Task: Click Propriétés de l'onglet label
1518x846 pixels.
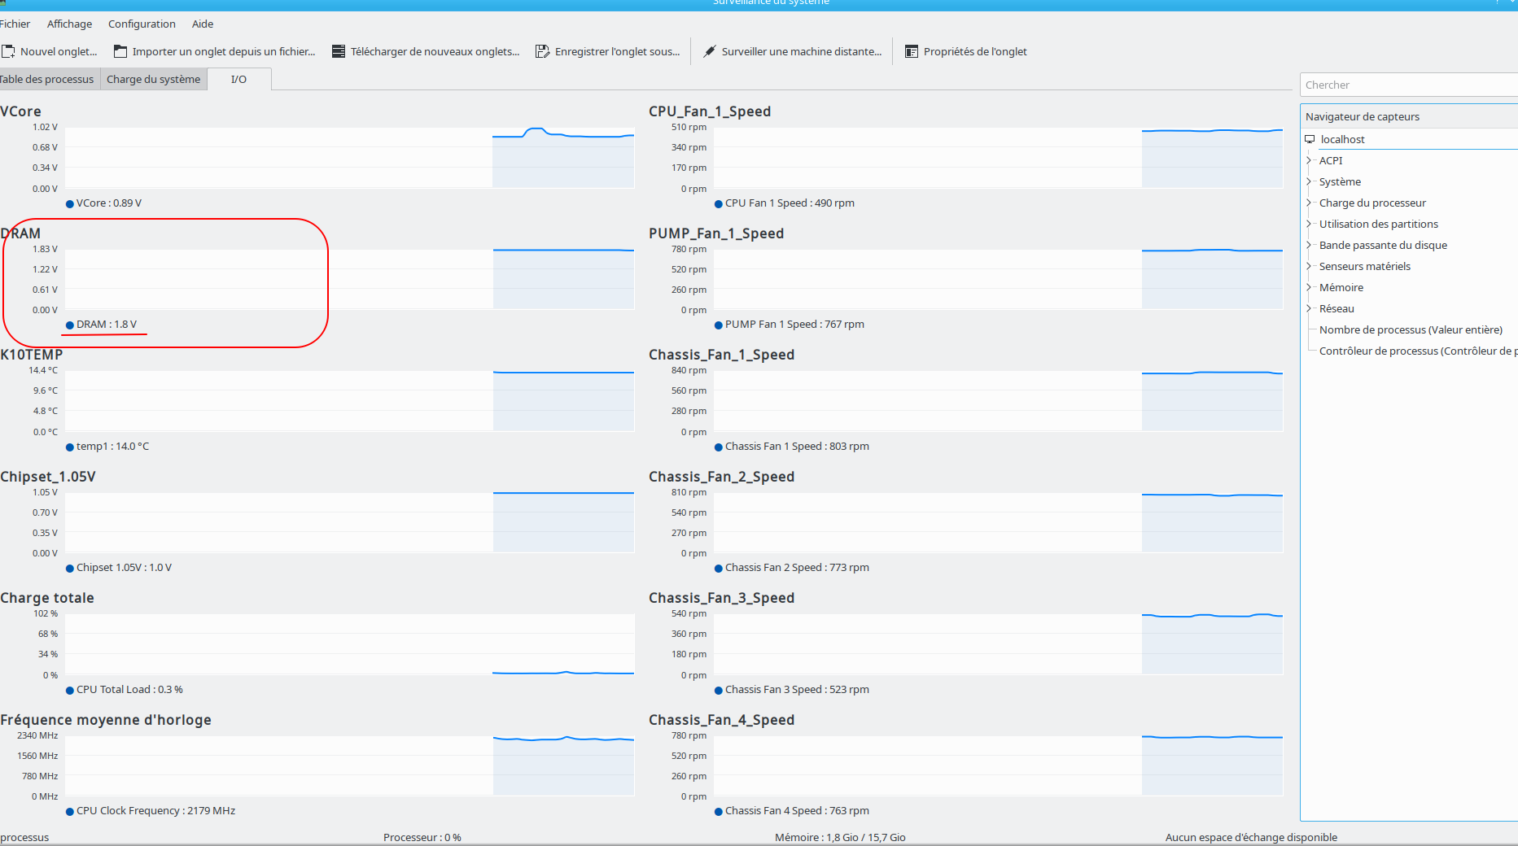Action: click(x=975, y=51)
